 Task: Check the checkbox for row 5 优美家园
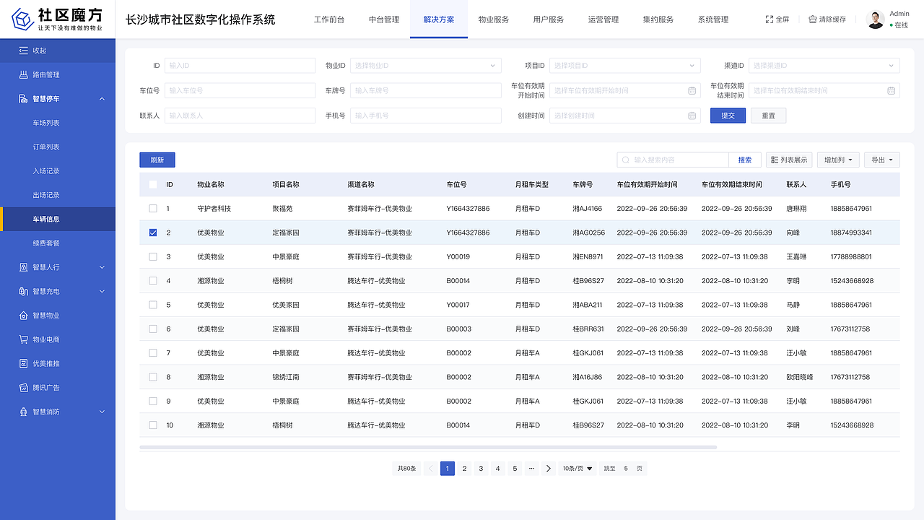pyautogui.click(x=152, y=305)
